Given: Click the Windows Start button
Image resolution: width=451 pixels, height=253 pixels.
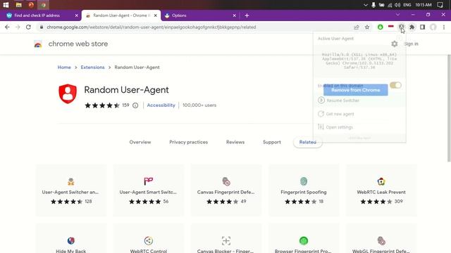Looking at the screenshot, I should pyautogui.click(x=6, y=5).
